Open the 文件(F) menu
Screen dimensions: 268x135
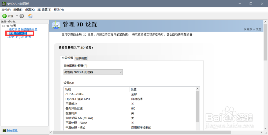6,10
